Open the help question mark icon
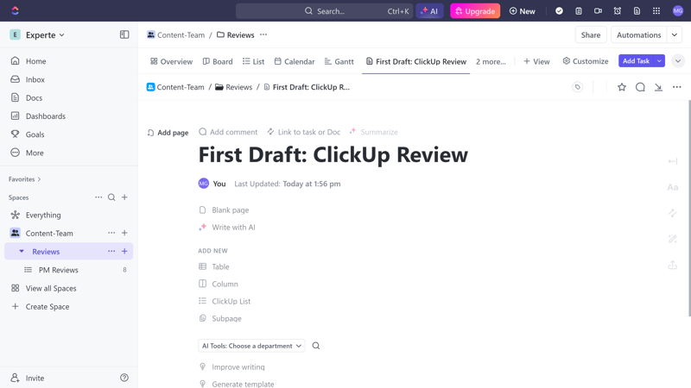Screen dimensions: 691x388 point(124,378)
